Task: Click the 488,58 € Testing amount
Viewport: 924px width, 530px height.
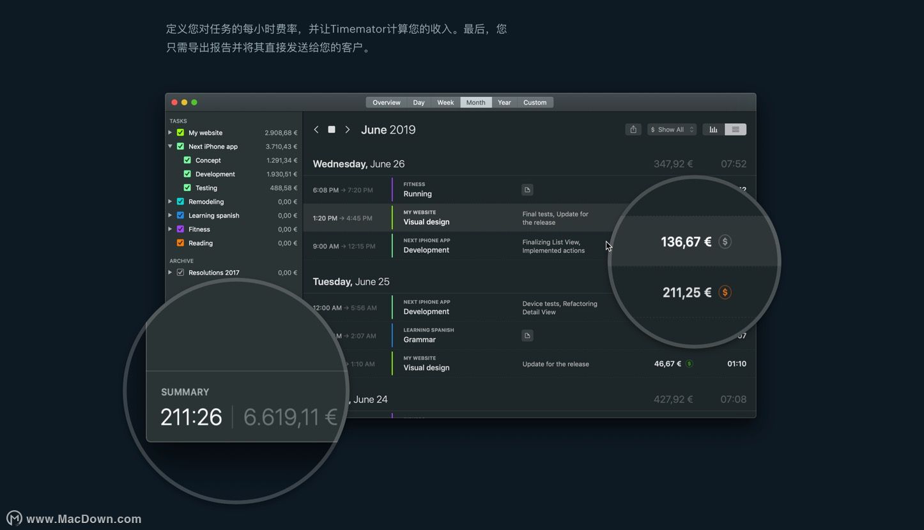Action: point(284,188)
